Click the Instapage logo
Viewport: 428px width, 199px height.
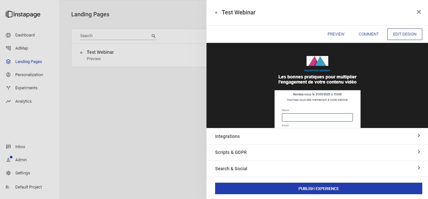coord(23,14)
